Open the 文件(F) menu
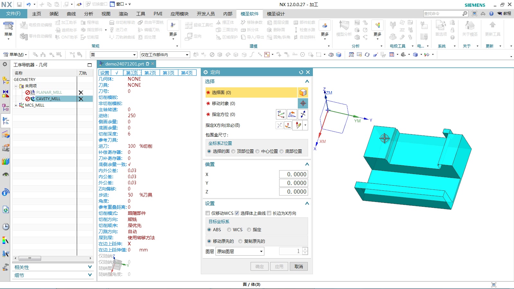The width and height of the screenshot is (514, 289). coord(13,13)
